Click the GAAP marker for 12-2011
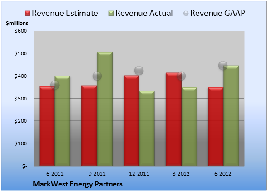Viewport: 267px width, 191px height. [x=139, y=71]
